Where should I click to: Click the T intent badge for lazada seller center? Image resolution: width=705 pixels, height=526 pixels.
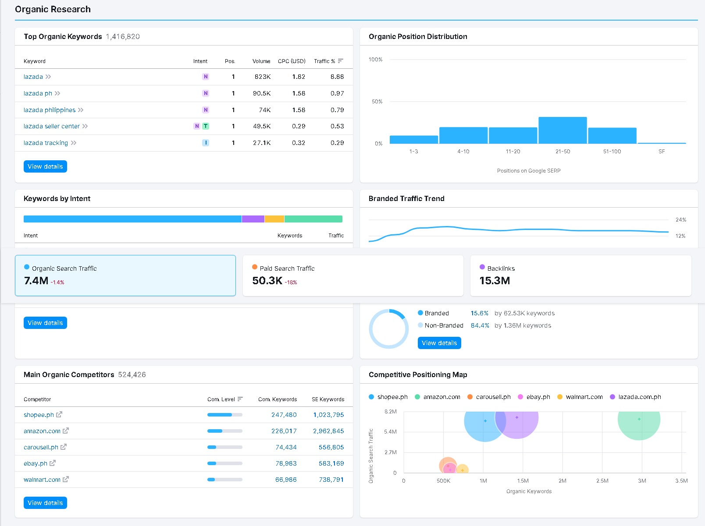click(x=206, y=126)
